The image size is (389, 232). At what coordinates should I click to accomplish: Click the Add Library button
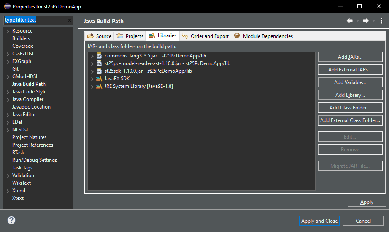(x=350, y=95)
